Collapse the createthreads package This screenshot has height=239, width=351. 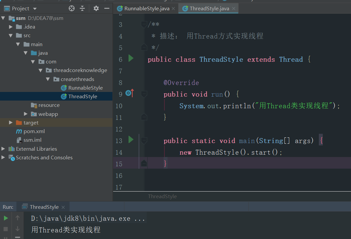pos(48,79)
